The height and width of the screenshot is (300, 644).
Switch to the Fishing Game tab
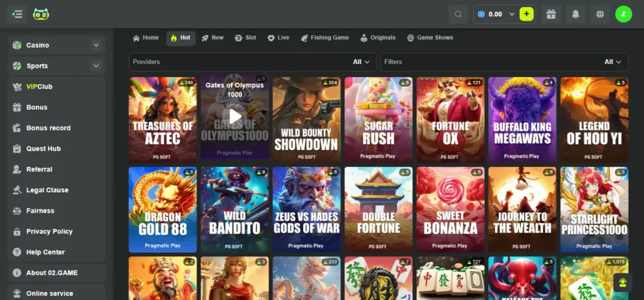325,38
